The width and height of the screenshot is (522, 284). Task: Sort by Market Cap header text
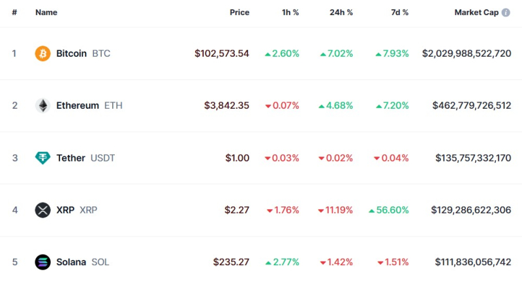click(476, 12)
